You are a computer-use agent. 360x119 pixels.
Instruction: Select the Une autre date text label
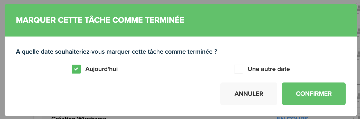click(269, 69)
